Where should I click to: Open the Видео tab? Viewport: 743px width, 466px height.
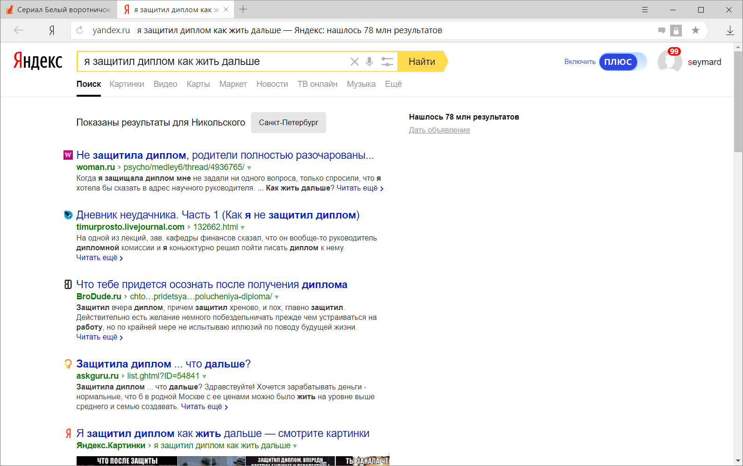pos(165,84)
